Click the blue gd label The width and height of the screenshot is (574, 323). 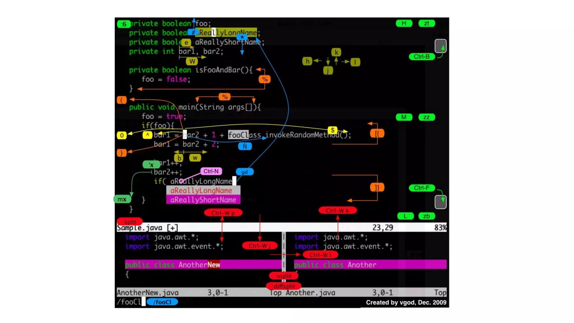coord(244,172)
